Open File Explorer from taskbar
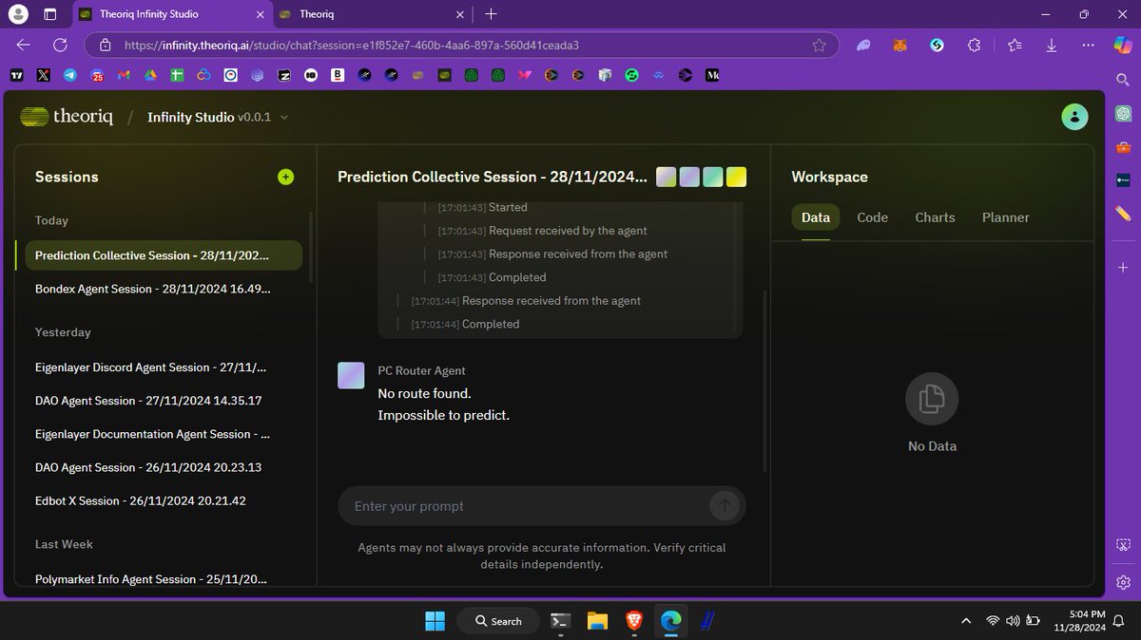The height and width of the screenshot is (640, 1141). [597, 621]
